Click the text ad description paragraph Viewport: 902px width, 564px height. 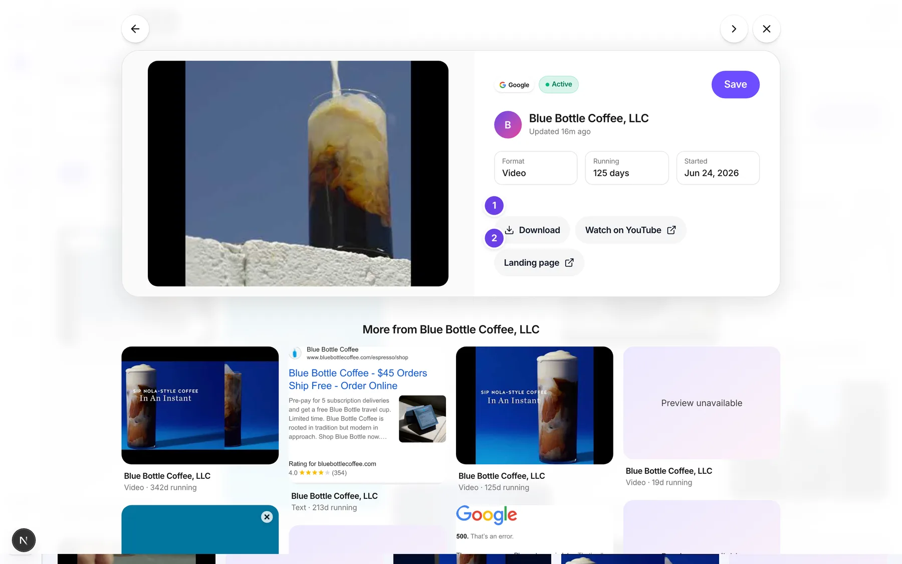pos(340,419)
